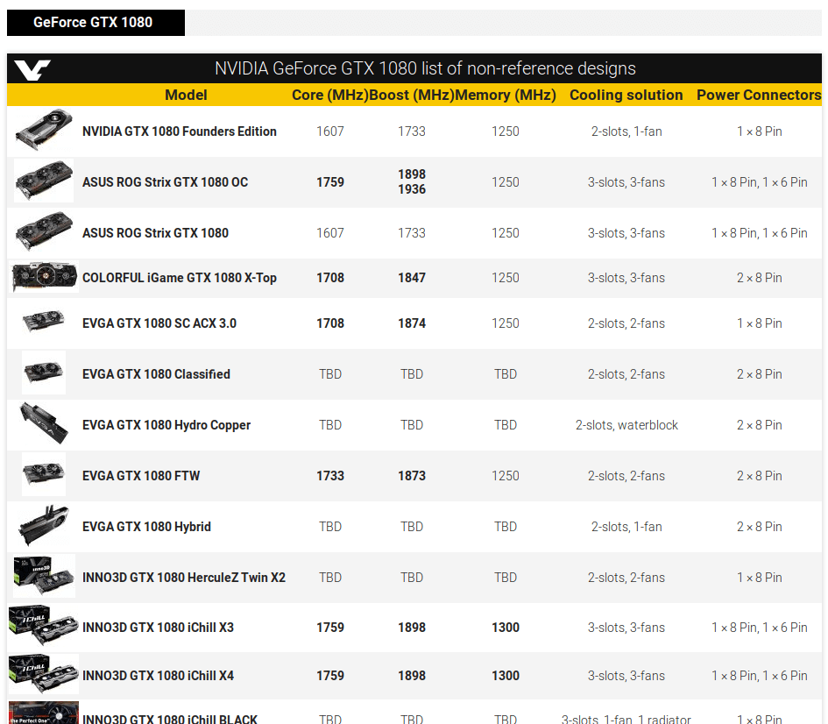Select 'ASUS ROG Strix GTX 1080' model name
The width and height of the screenshot is (828, 724).
point(155,233)
